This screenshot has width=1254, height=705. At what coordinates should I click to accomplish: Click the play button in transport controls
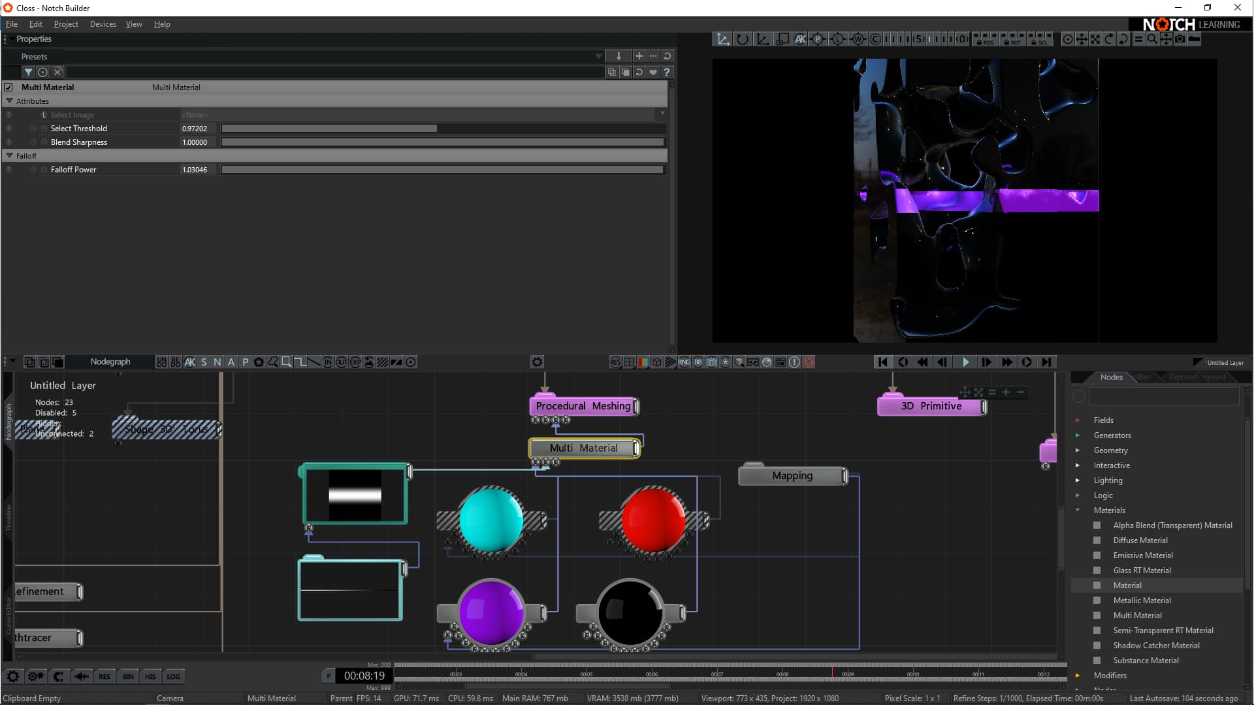point(965,362)
